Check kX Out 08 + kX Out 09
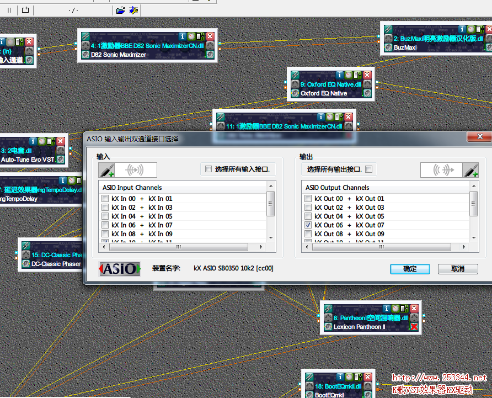Viewport: 492px width, 398px height. (308, 234)
